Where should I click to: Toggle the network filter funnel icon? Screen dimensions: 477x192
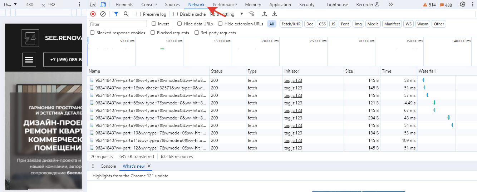pos(116,14)
